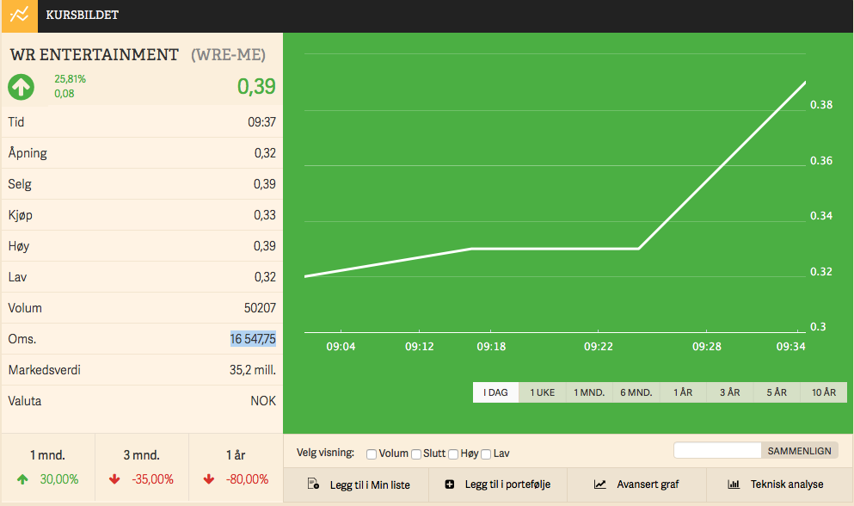Viewport: 854px width, 506px height.
Task: Click the WR ENTERTAINMENT company name
Action: 95,55
